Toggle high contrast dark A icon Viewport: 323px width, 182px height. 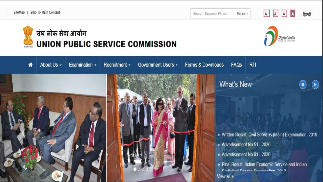pos(293,14)
